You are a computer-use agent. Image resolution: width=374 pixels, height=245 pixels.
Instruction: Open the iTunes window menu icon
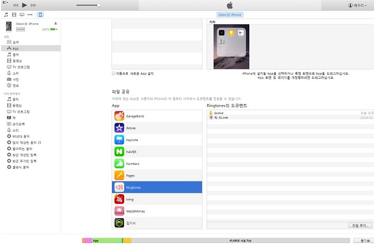[x=5, y=3]
